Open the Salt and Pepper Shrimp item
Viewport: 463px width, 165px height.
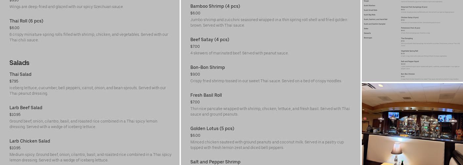[x=215, y=162]
